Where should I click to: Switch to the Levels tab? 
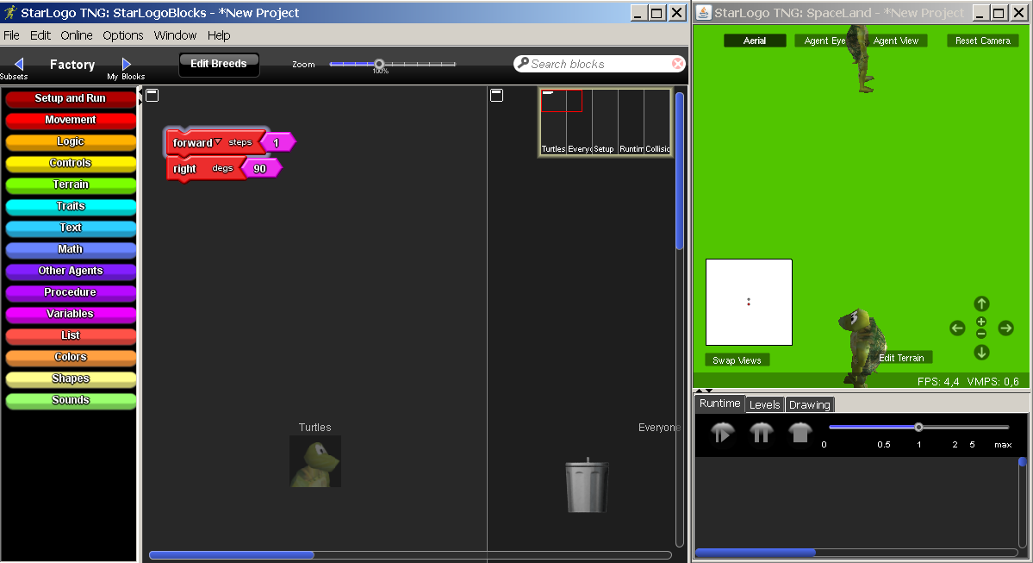tap(765, 404)
